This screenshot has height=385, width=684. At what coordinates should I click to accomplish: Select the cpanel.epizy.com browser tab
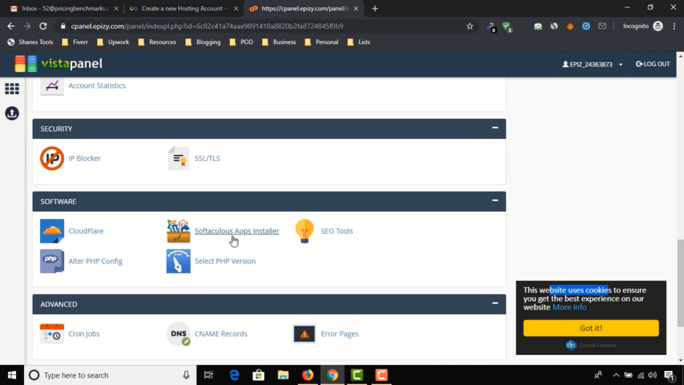304,8
